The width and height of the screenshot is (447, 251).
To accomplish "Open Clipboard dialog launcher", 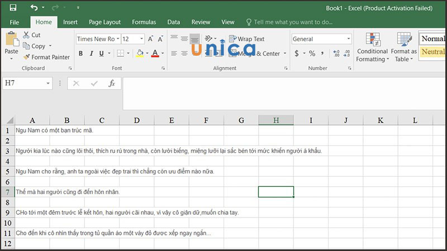I will tap(70, 68).
